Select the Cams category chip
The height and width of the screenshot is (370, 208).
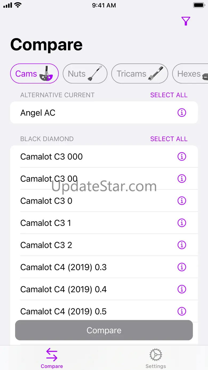pyautogui.click(x=34, y=74)
